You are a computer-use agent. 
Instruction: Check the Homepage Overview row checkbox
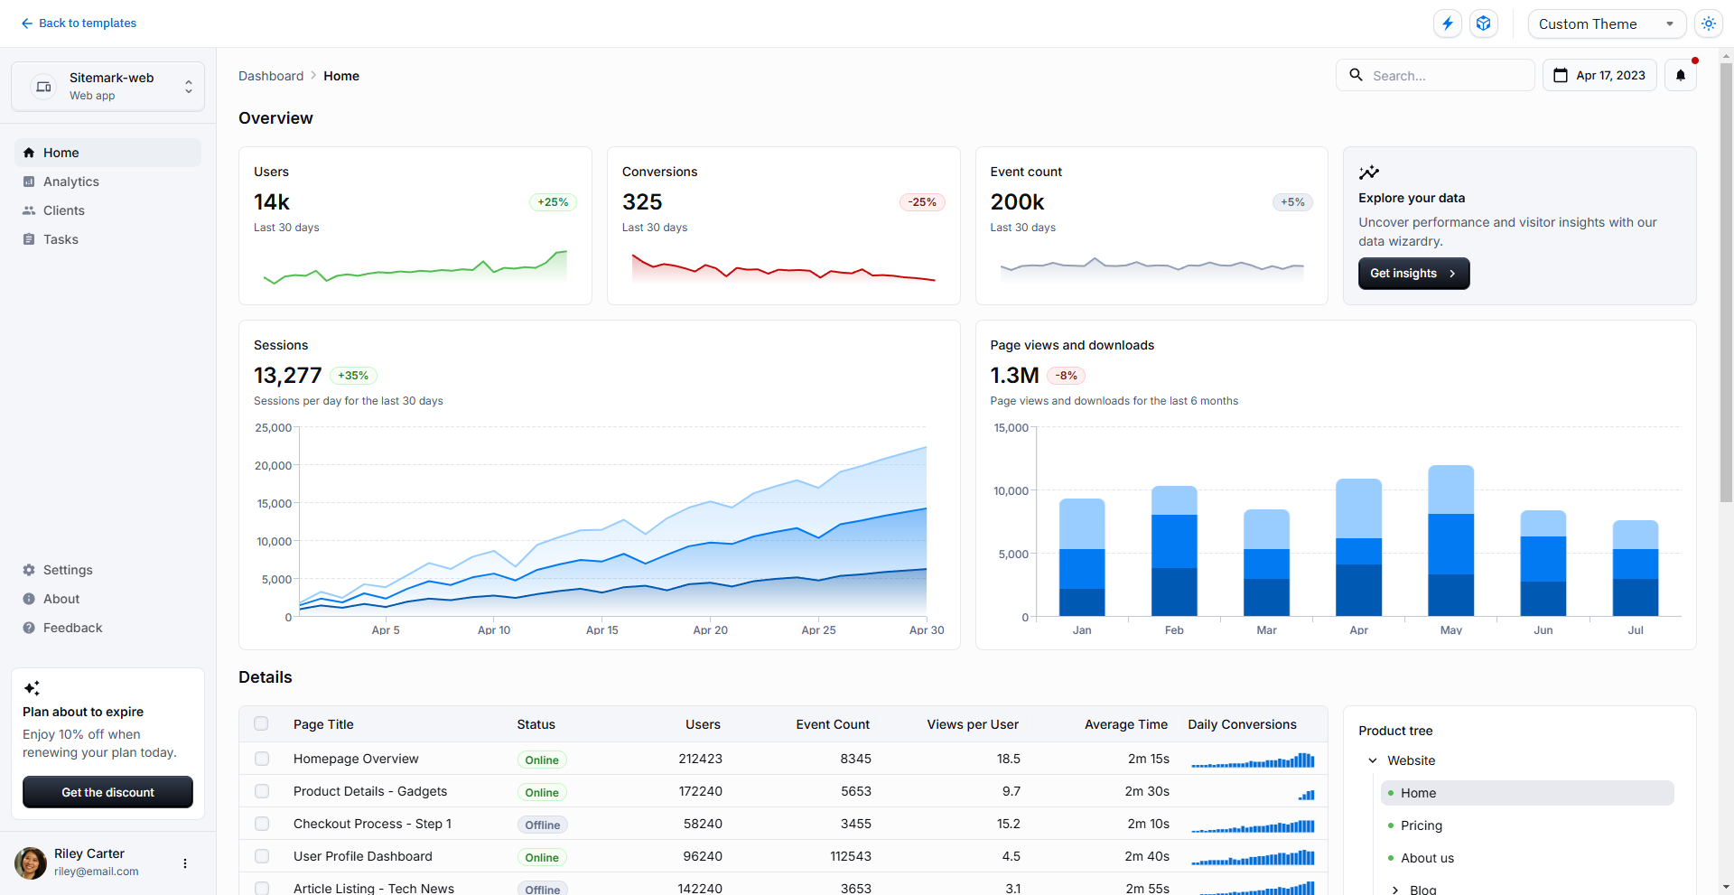(x=262, y=759)
